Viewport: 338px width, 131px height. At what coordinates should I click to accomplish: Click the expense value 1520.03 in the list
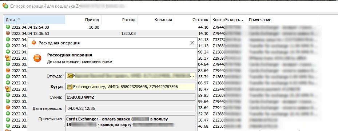coord(128,33)
